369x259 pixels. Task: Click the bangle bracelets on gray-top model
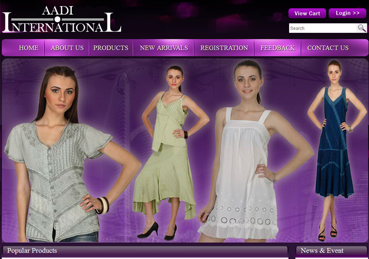click(103, 205)
